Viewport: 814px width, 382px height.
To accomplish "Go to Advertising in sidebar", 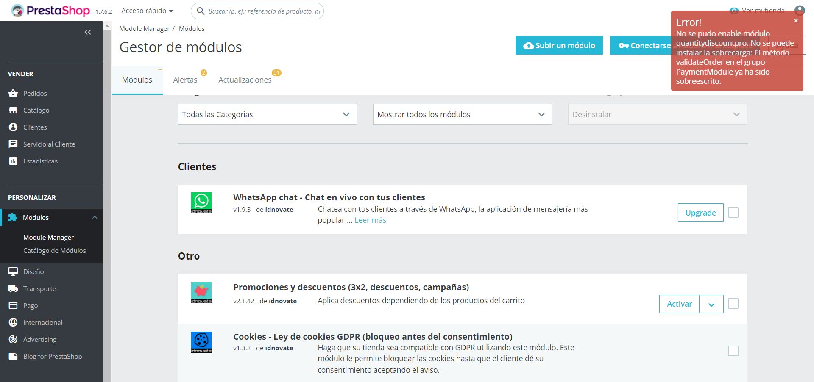I will 40,339.
